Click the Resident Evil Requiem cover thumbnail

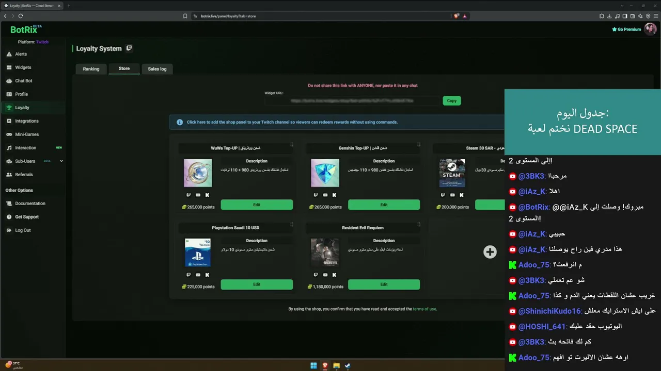tap(325, 252)
